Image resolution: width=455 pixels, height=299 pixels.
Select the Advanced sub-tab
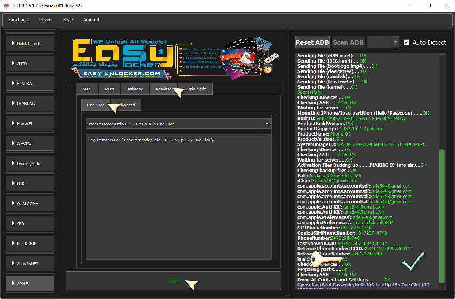127,105
